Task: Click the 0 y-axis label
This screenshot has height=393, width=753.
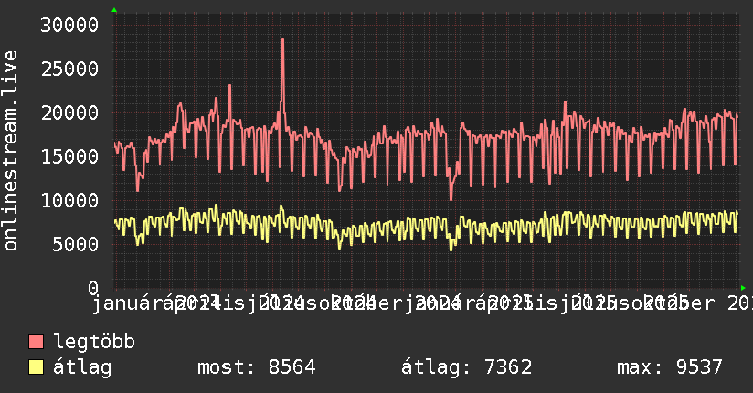Action: pyautogui.click(x=93, y=288)
